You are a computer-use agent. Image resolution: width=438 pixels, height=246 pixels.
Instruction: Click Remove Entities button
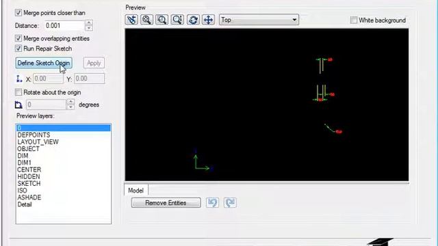tap(166, 203)
